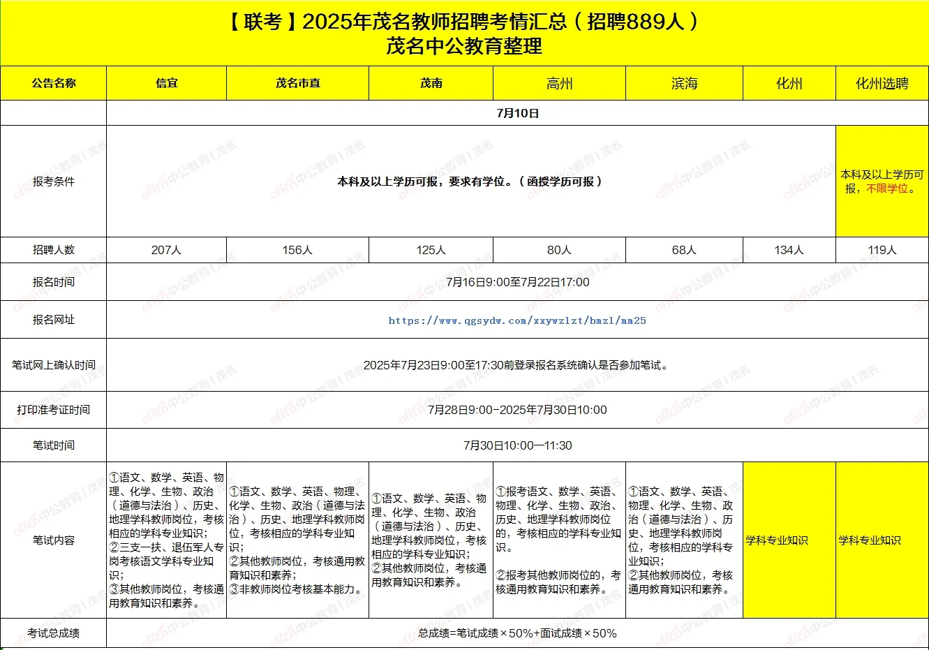
Task: Click the "茂名市直" column header
Action: pos(298,83)
